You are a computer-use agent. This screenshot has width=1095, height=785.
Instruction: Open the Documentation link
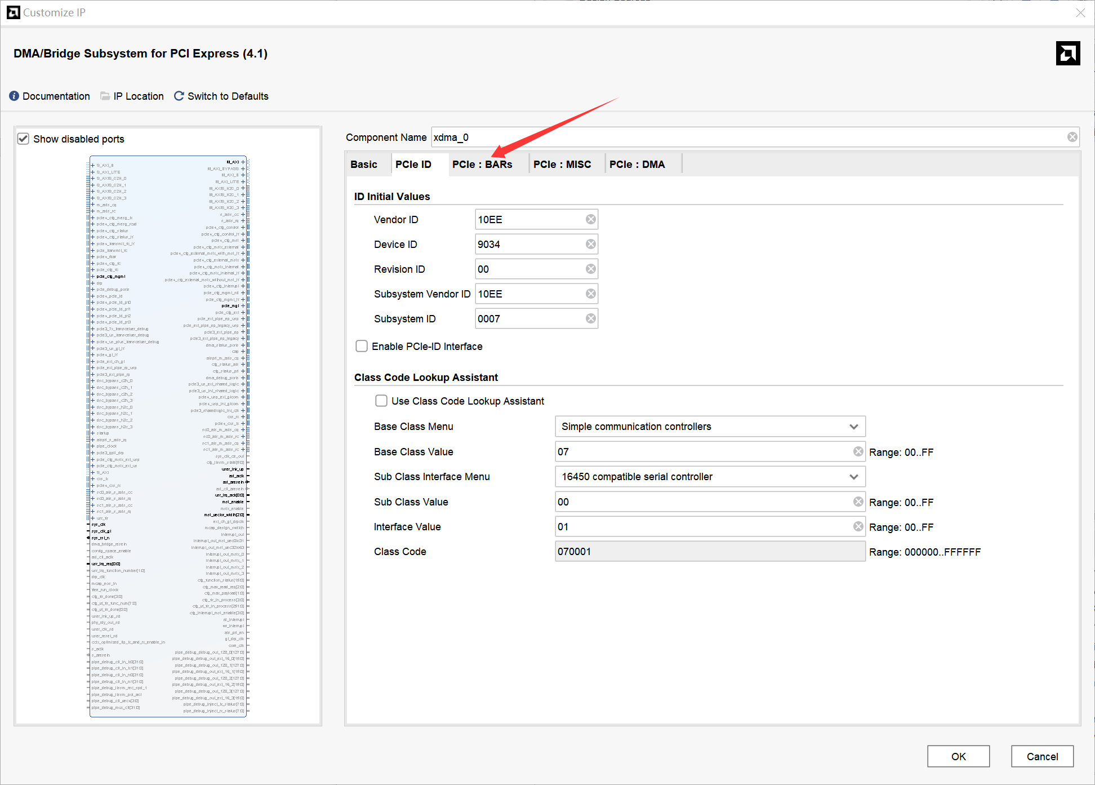[x=56, y=96]
